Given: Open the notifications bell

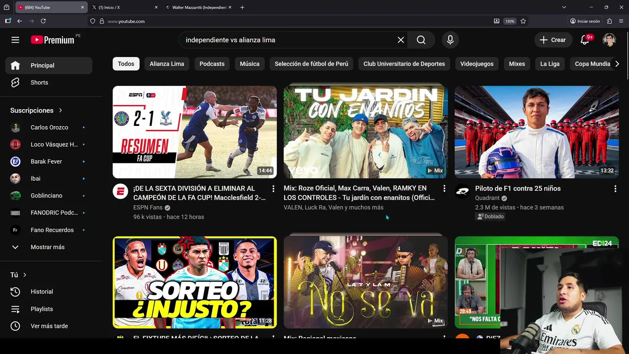Looking at the screenshot, I should [585, 40].
